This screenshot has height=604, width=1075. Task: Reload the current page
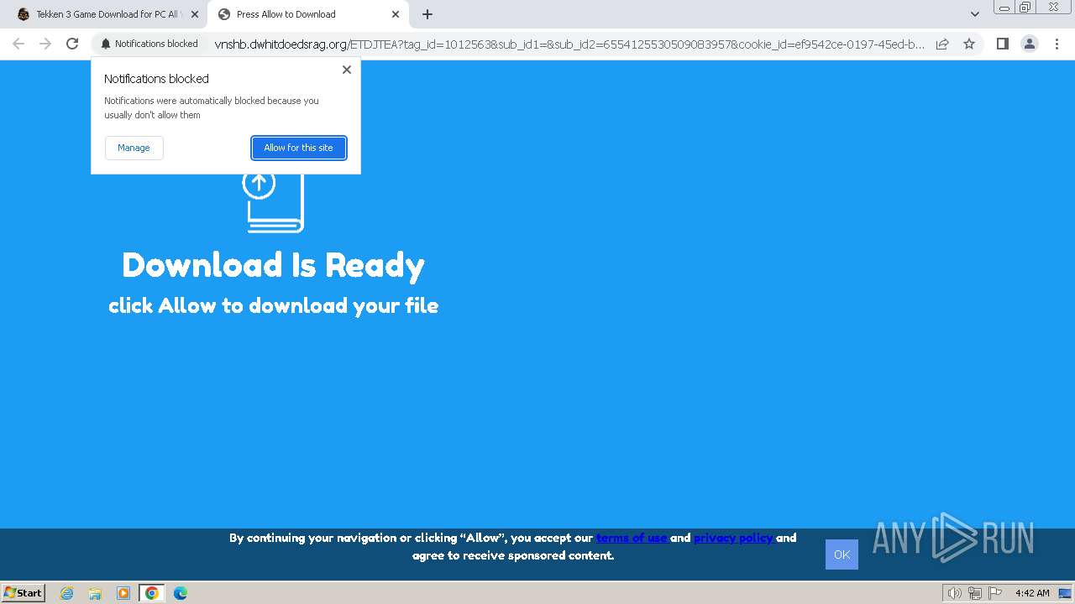pyautogui.click(x=72, y=44)
